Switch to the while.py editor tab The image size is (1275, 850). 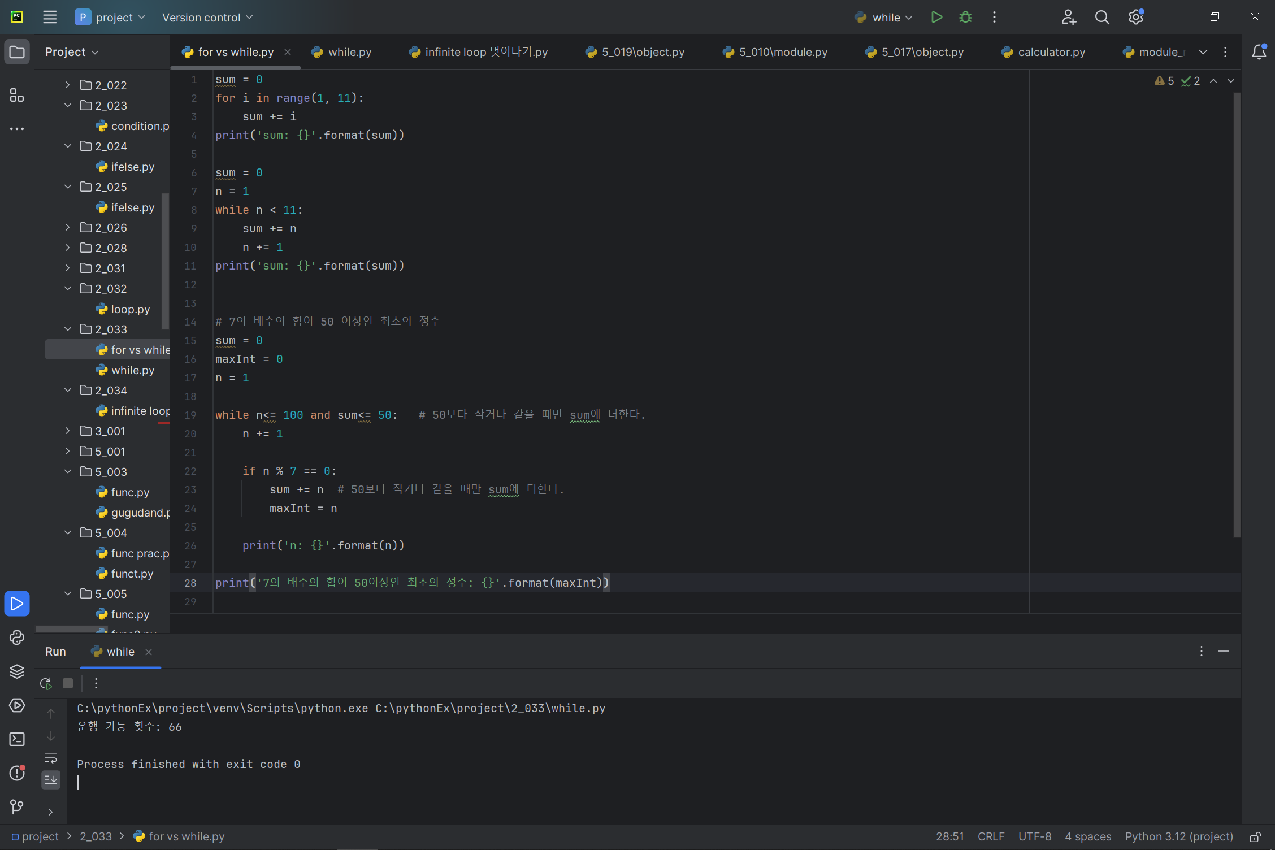coord(341,52)
